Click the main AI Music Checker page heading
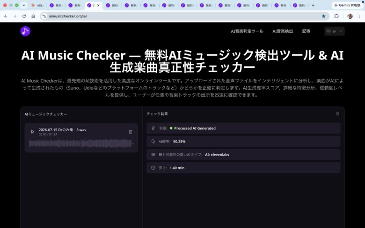This screenshot has width=365, height=228. click(182, 61)
